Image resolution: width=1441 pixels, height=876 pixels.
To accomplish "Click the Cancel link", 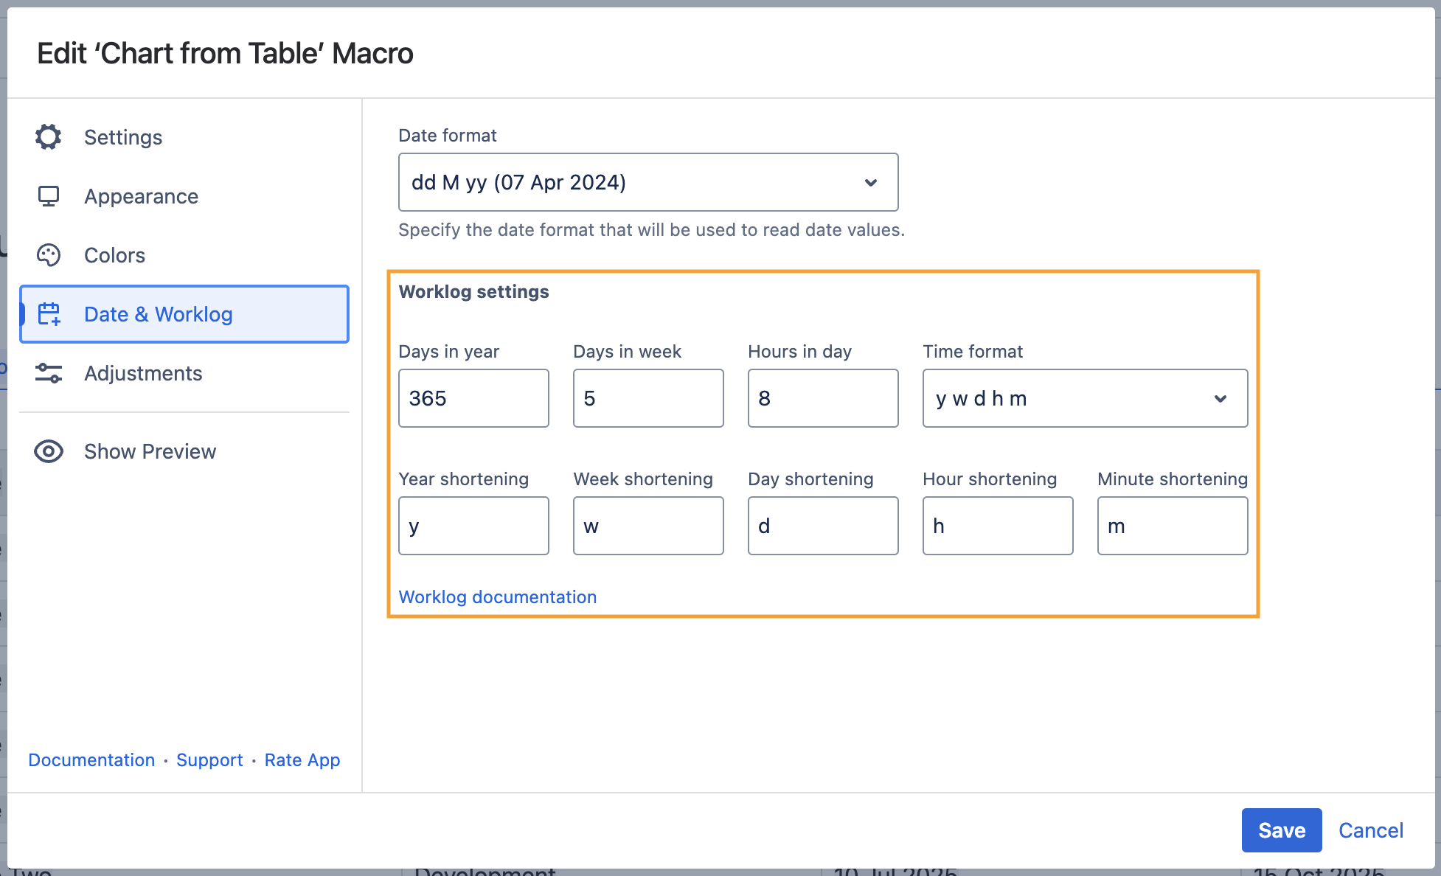I will 1370,830.
